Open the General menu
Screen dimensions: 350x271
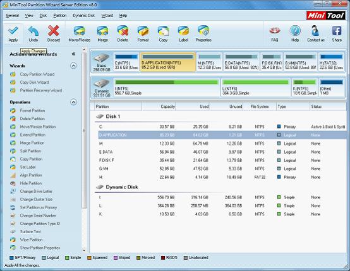click(x=12, y=15)
